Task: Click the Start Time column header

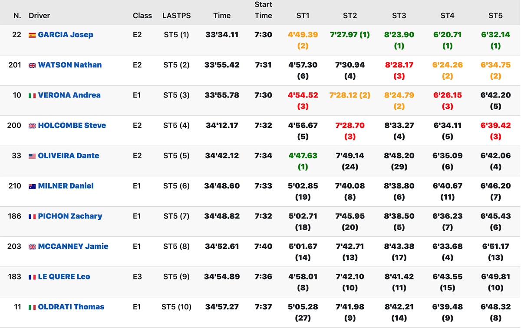Action: pos(264,10)
